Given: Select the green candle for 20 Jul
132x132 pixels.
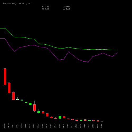Looking at the screenshot, I should point(81,120).
